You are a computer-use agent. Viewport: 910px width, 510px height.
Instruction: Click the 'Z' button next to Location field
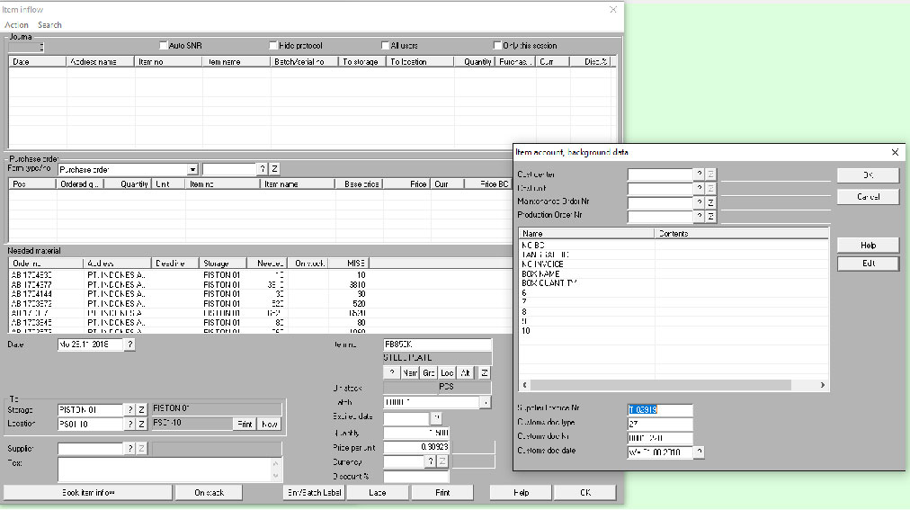[x=141, y=424]
